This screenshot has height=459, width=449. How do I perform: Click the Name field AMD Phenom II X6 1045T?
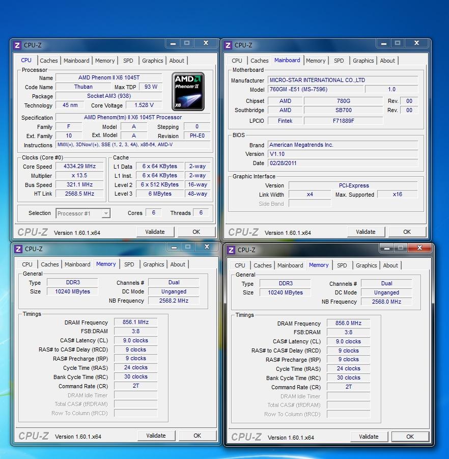pos(109,77)
